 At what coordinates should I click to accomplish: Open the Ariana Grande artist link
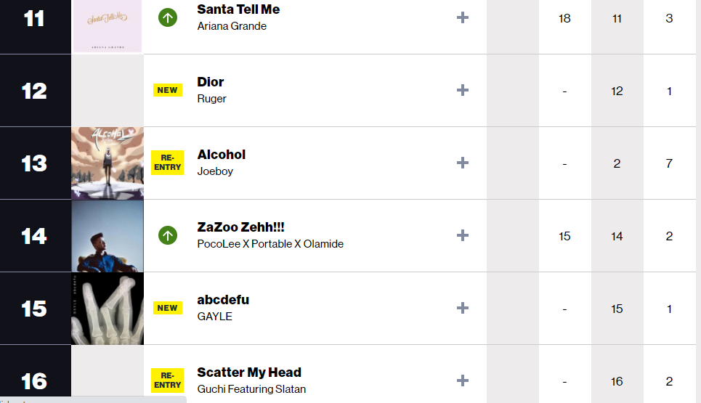pyautogui.click(x=232, y=26)
